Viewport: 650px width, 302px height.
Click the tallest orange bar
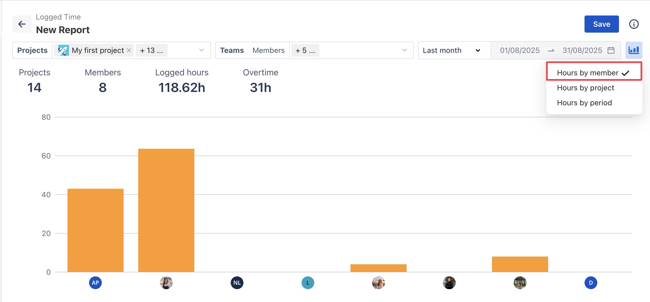click(x=166, y=210)
